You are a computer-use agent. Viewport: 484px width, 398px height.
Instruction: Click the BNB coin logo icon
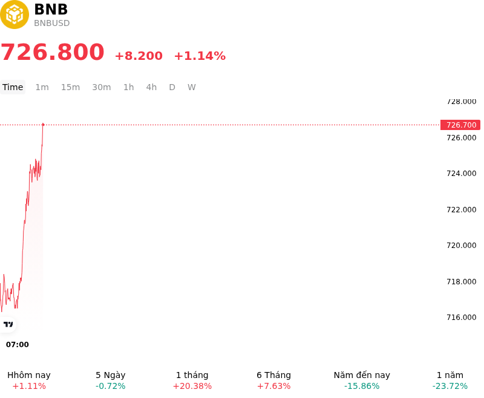14,15
